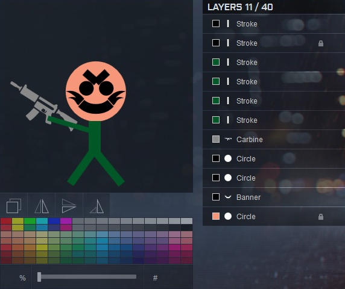Click the middle of the opacity slider track
The image size is (345, 289).
click(87, 277)
